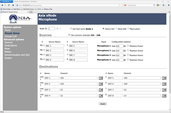This screenshot has width=171, height=113.
Task: Open the Mixer page
Action: point(7,49)
